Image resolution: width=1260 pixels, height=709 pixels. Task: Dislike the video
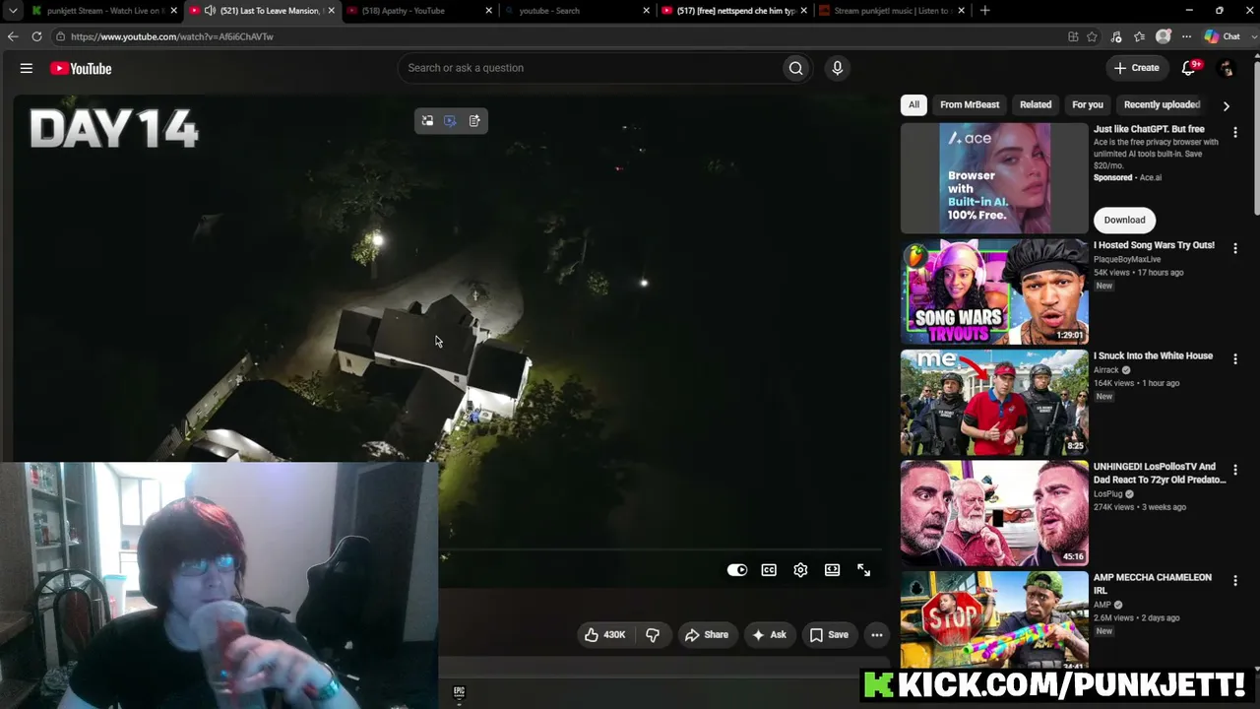coord(653,635)
